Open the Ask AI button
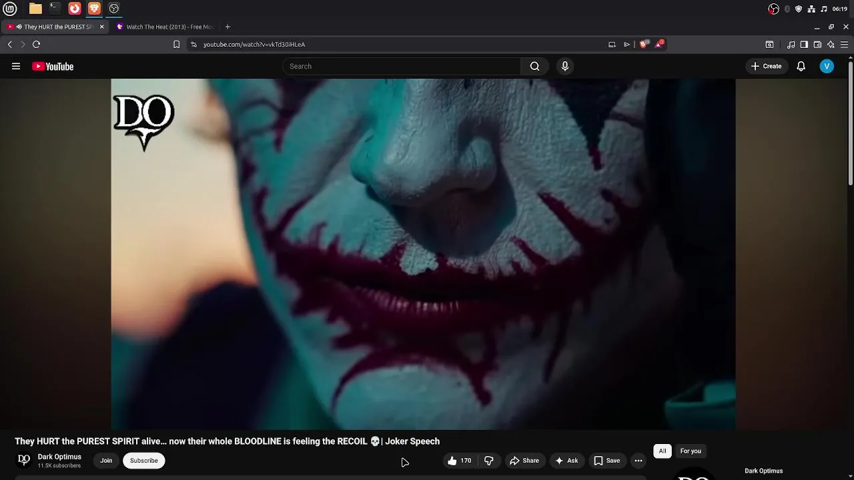 tap(566, 461)
